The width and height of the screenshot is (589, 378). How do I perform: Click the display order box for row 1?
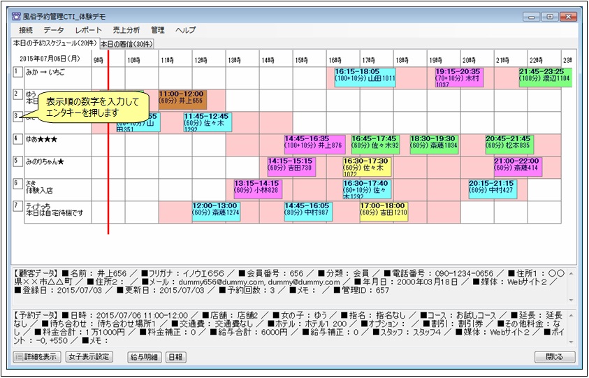pos(17,72)
